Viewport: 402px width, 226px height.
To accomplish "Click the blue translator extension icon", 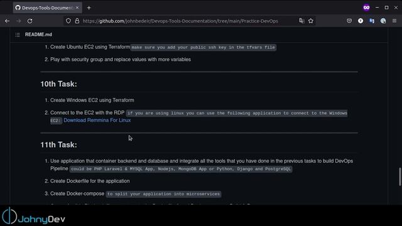I will [x=372, y=21].
